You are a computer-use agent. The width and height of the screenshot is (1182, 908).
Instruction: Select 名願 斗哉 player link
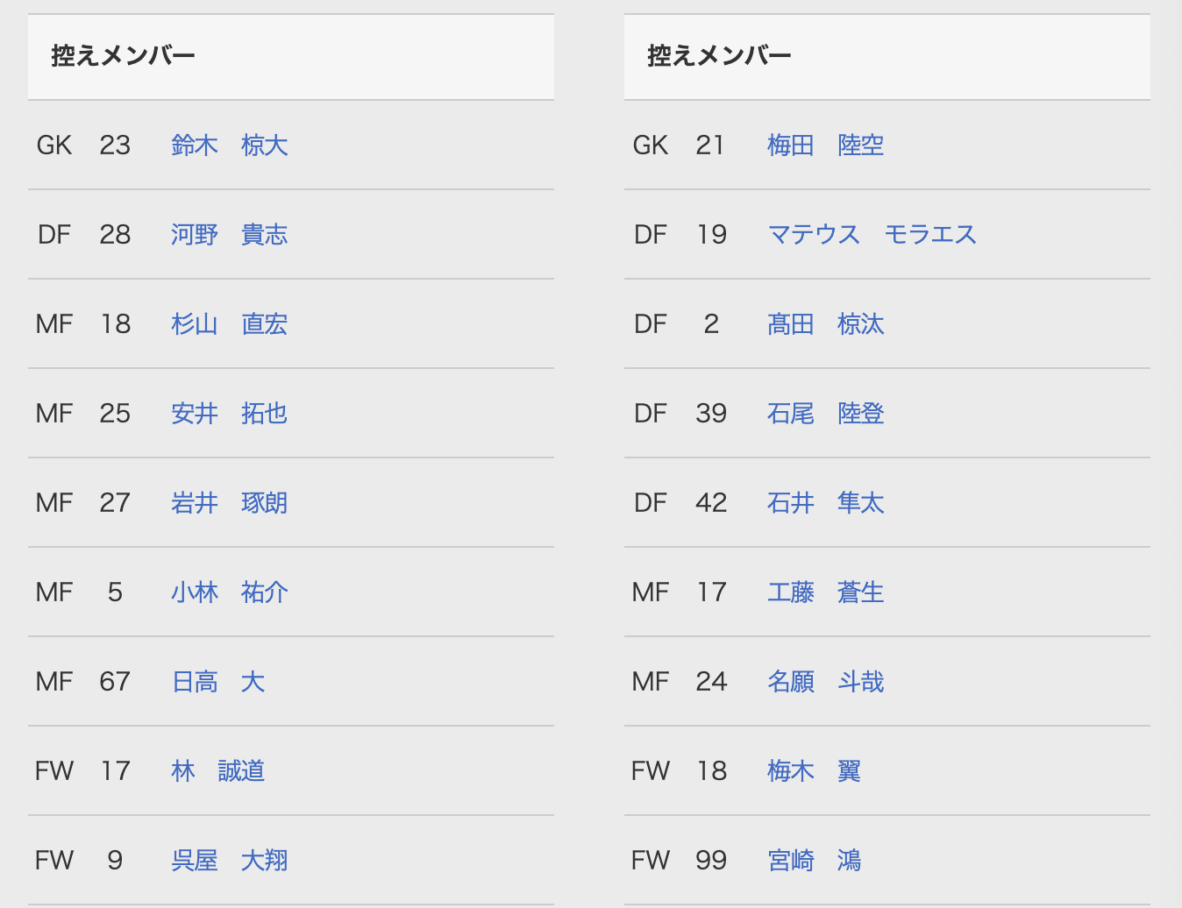click(x=826, y=682)
